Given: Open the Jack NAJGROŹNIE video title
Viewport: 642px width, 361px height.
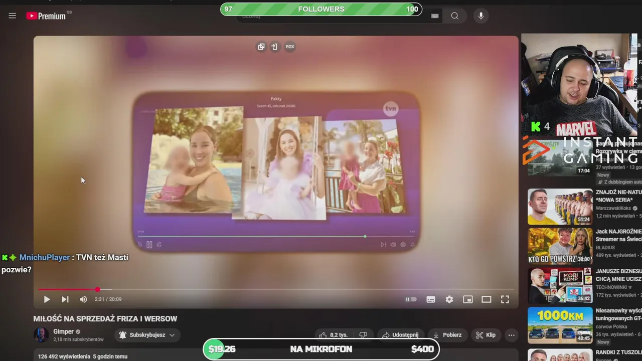Looking at the screenshot, I should (619, 236).
